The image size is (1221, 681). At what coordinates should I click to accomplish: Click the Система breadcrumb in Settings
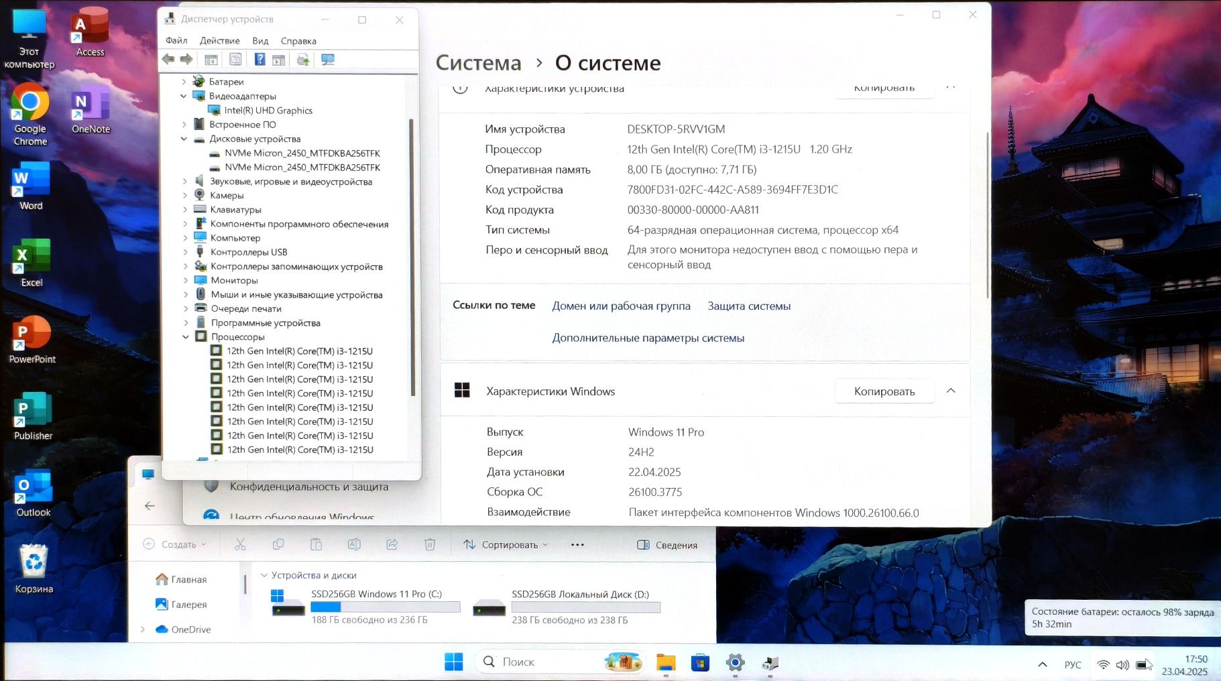coord(478,62)
